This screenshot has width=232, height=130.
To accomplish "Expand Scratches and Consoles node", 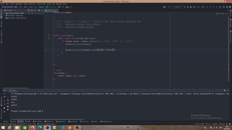I will point(4,18).
